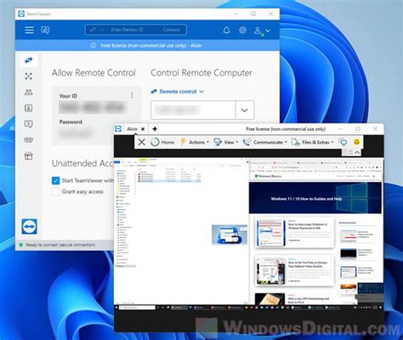Click the account profile icon

pos(258,31)
